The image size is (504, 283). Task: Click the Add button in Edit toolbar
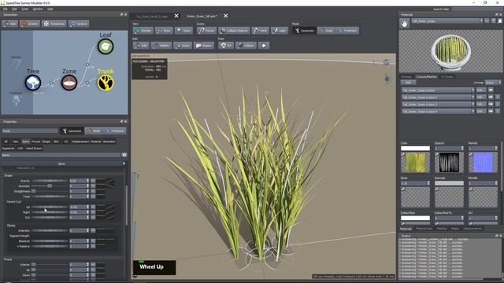tap(141, 46)
